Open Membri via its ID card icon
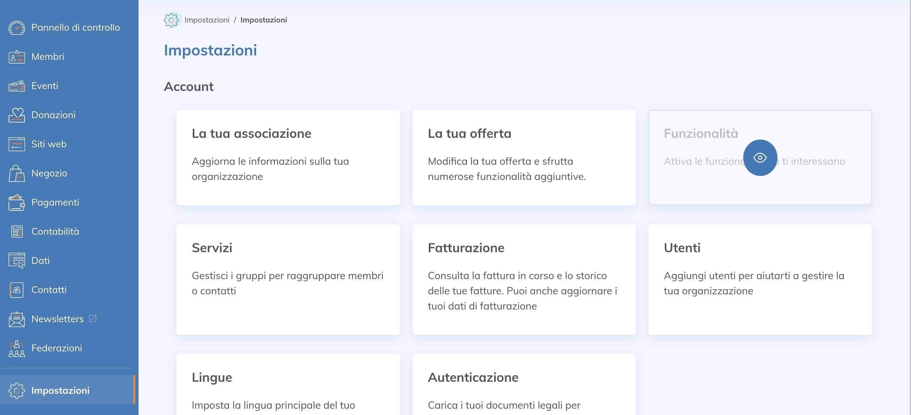The width and height of the screenshot is (911, 415). [16, 57]
